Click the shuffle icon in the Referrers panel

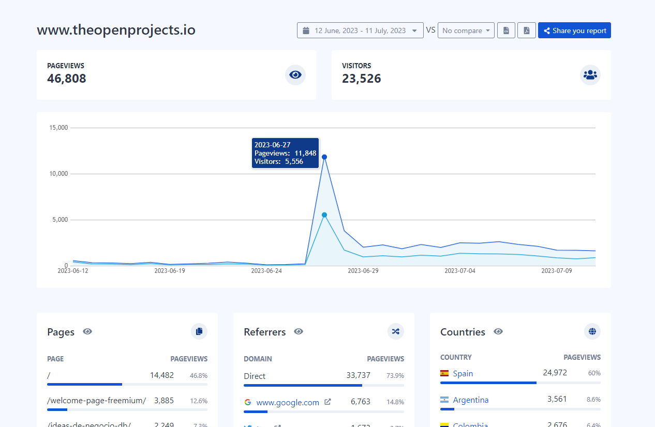396,331
